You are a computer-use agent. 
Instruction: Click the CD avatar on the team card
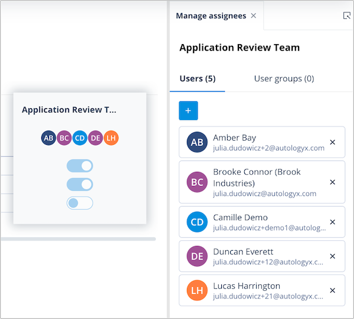pyautogui.click(x=80, y=138)
